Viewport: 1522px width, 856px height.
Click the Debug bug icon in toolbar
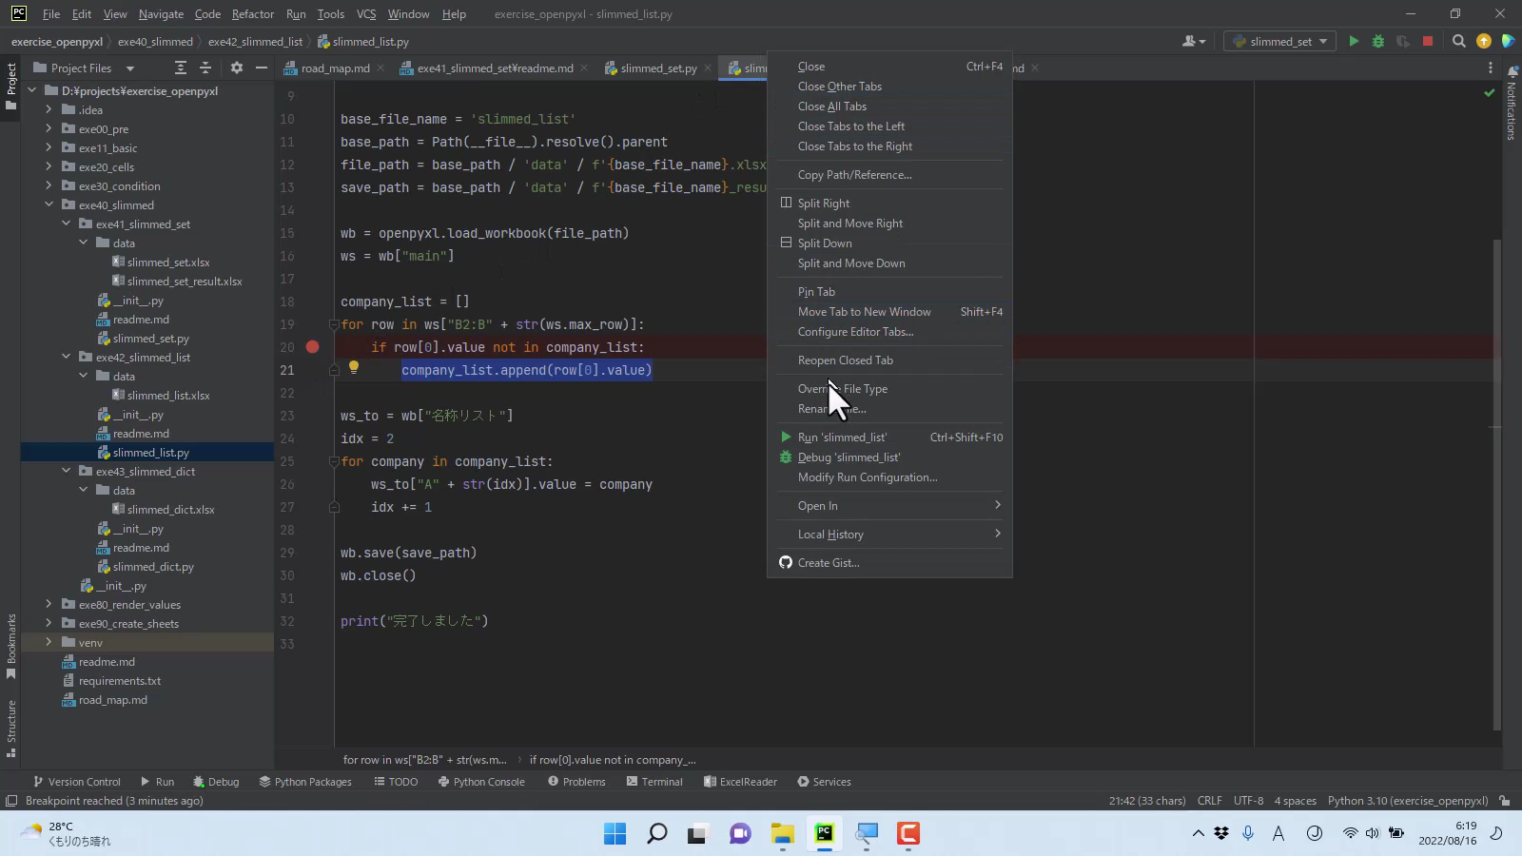(x=1377, y=41)
